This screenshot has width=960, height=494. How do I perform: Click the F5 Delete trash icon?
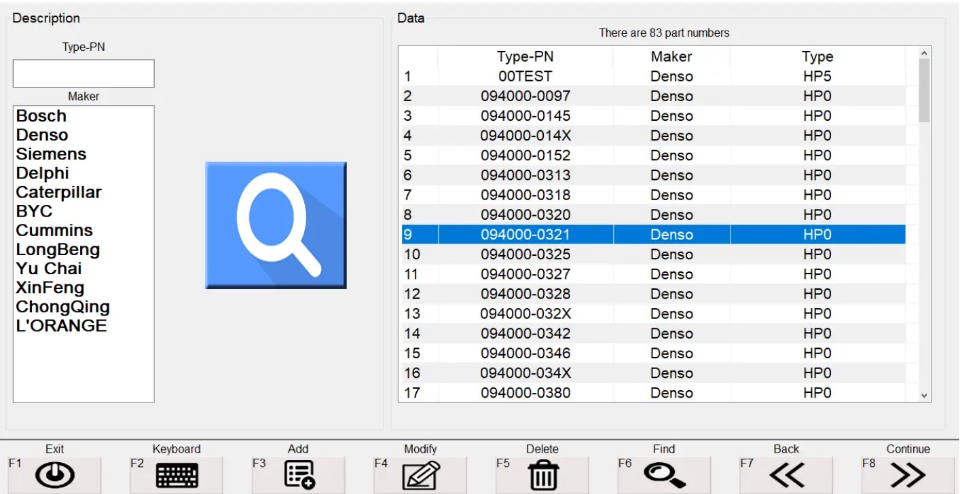coord(542,474)
